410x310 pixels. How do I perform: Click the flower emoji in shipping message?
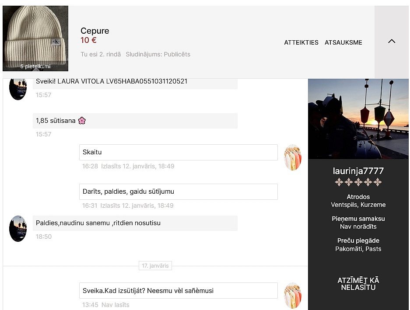82,121
